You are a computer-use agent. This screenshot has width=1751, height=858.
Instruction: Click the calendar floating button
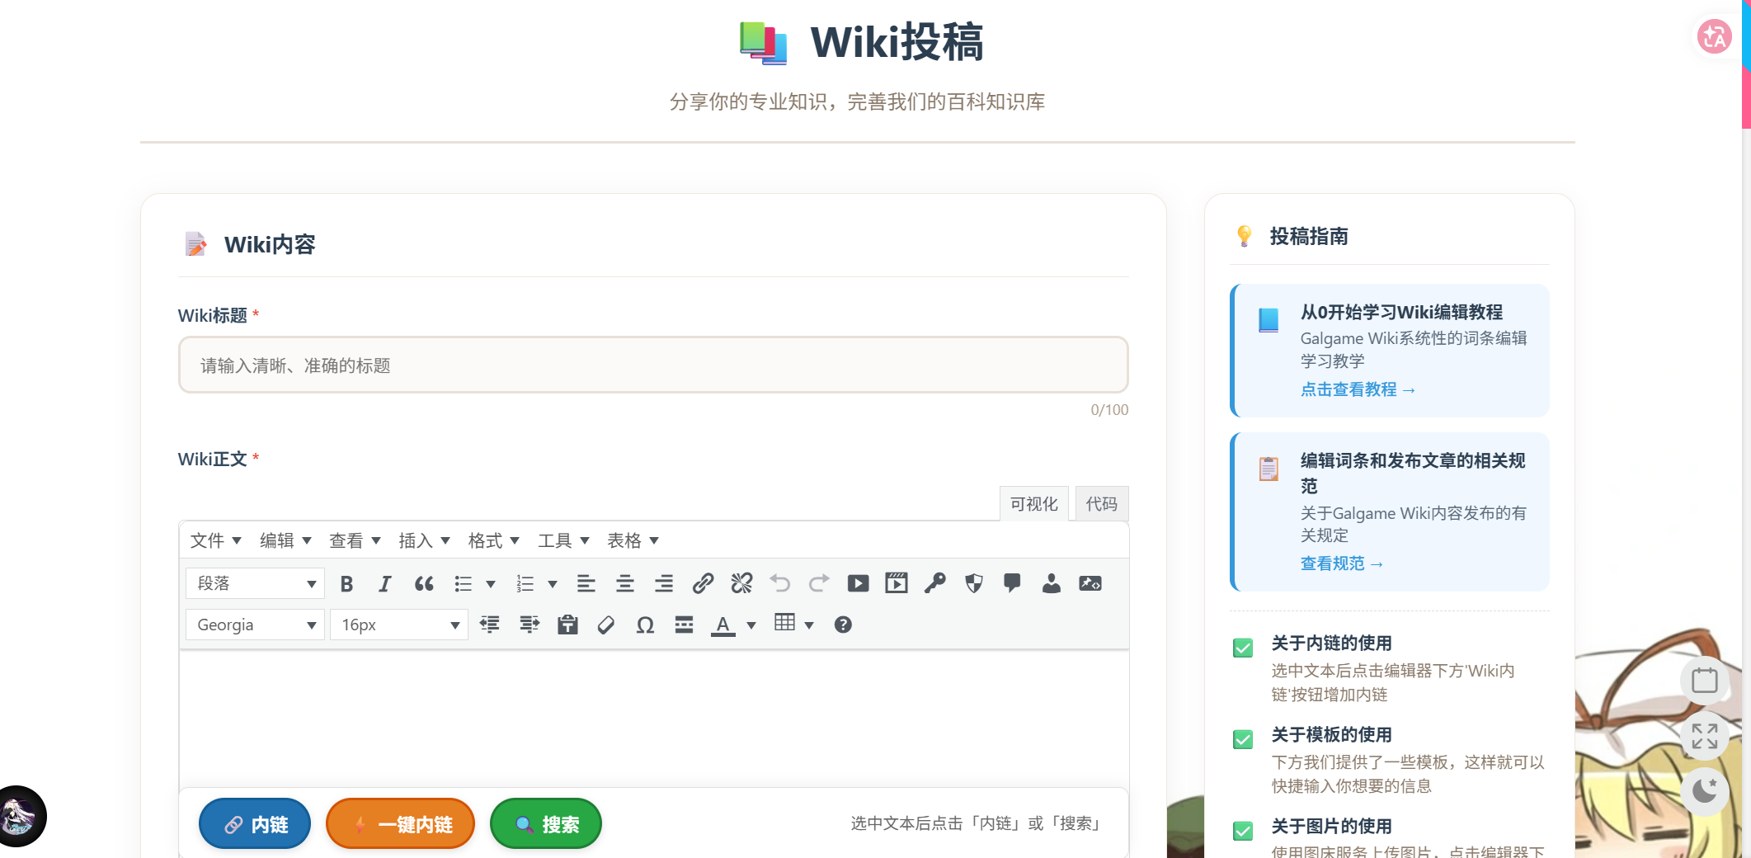coord(1705,681)
